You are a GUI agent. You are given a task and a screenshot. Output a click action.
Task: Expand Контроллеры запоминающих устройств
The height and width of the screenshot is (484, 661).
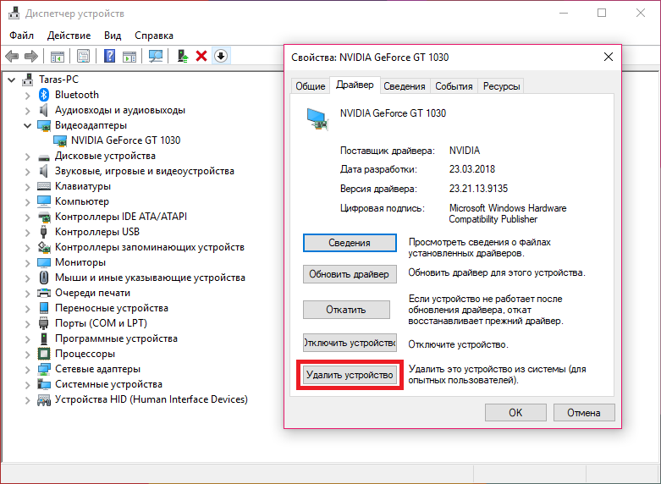click(x=27, y=247)
